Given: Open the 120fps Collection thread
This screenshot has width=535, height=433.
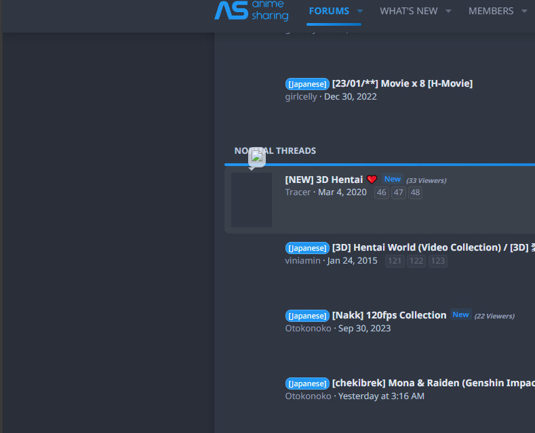Looking at the screenshot, I should coord(389,315).
